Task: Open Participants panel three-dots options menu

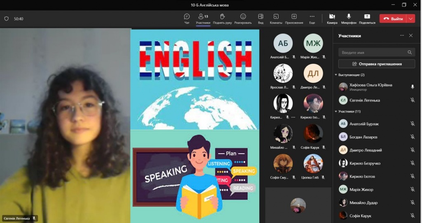Action: point(402,36)
